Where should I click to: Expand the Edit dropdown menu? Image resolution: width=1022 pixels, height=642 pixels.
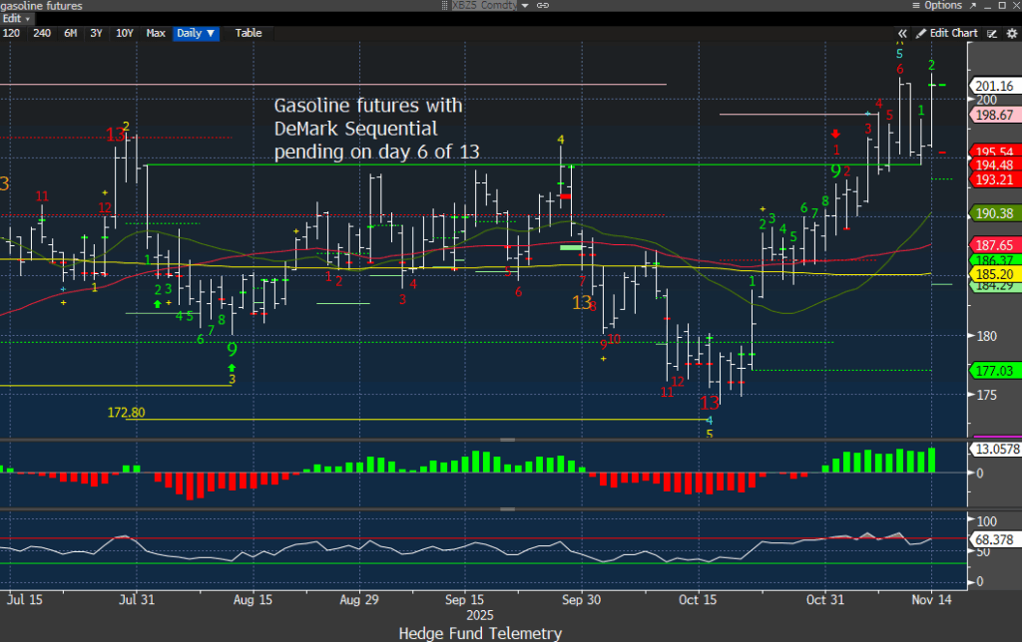(x=18, y=19)
